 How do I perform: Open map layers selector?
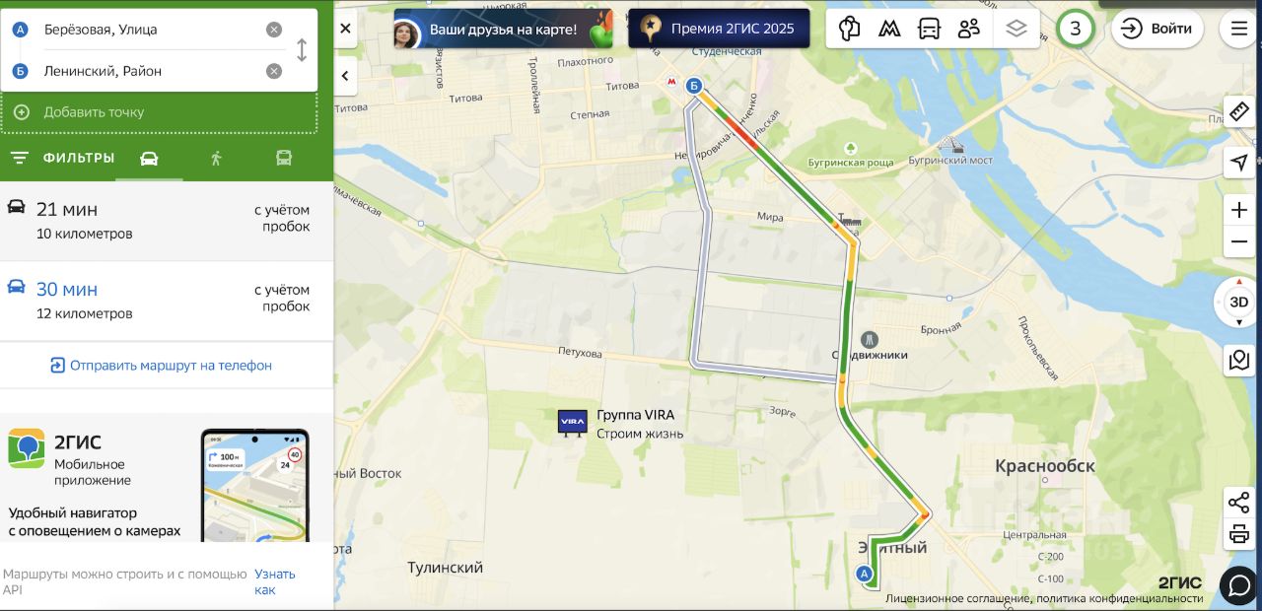1017,29
